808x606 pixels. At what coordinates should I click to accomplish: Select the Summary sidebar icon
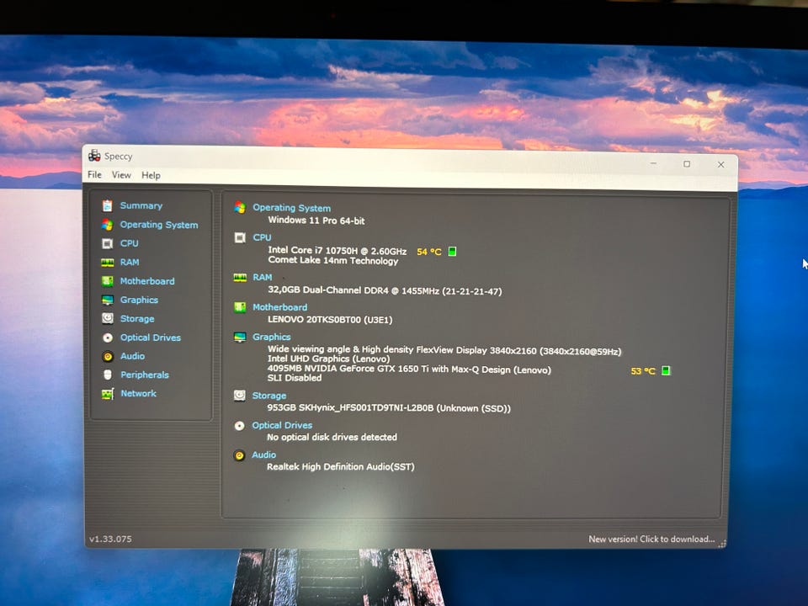coord(107,205)
